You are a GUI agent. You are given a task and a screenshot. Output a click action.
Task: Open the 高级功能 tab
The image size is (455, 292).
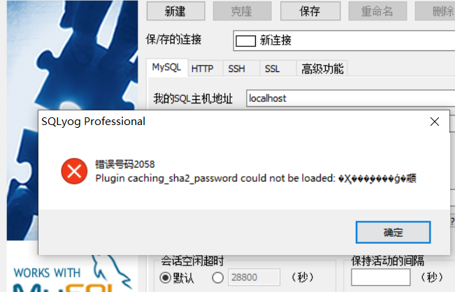(x=322, y=68)
